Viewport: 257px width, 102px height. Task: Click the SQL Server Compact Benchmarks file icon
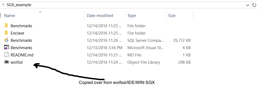[x=7, y=40]
